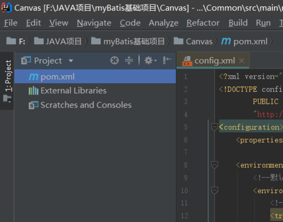Click the F: drive breadcrumb

(16, 41)
